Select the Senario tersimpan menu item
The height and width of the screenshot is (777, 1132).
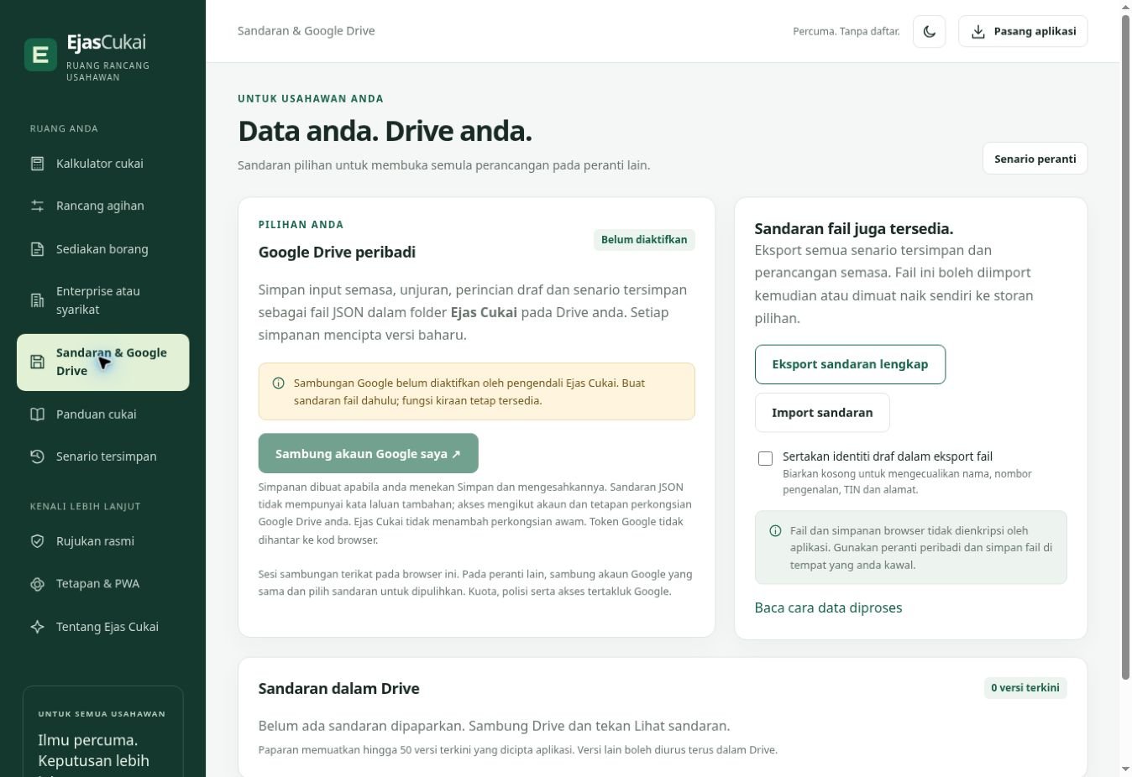[x=102, y=456]
